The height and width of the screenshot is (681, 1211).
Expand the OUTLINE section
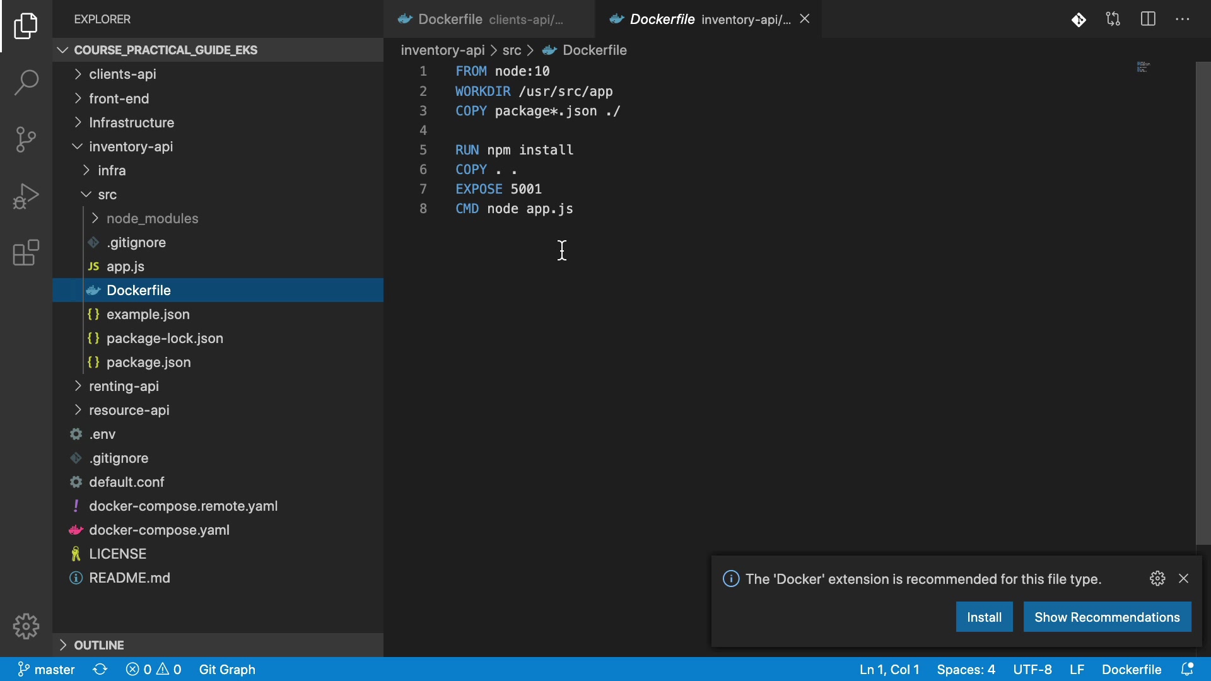point(99,645)
